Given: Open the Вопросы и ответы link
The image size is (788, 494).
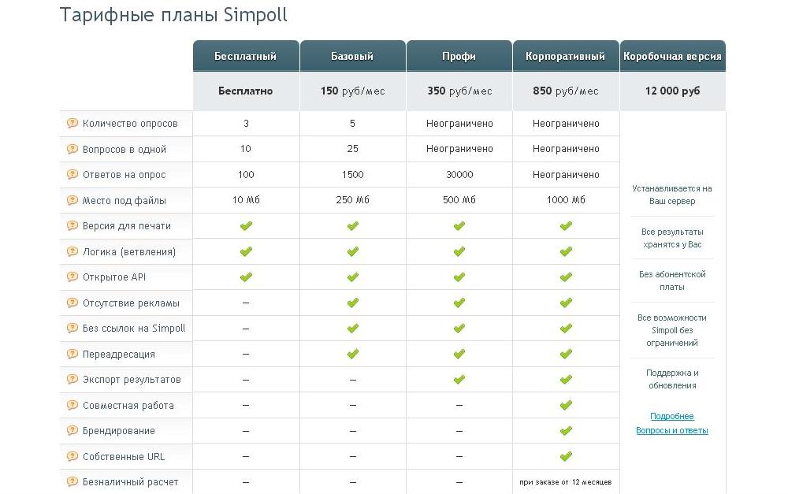Looking at the screenshot, I should click(x=672, y=430).
